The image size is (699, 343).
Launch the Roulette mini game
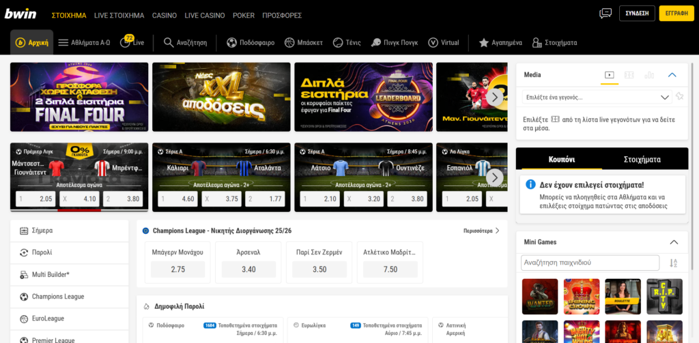[623, 297]
